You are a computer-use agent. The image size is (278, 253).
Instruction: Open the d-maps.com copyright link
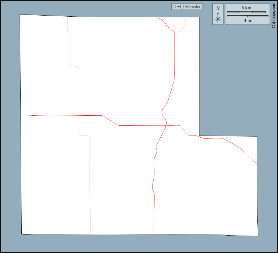click(274, 14)
